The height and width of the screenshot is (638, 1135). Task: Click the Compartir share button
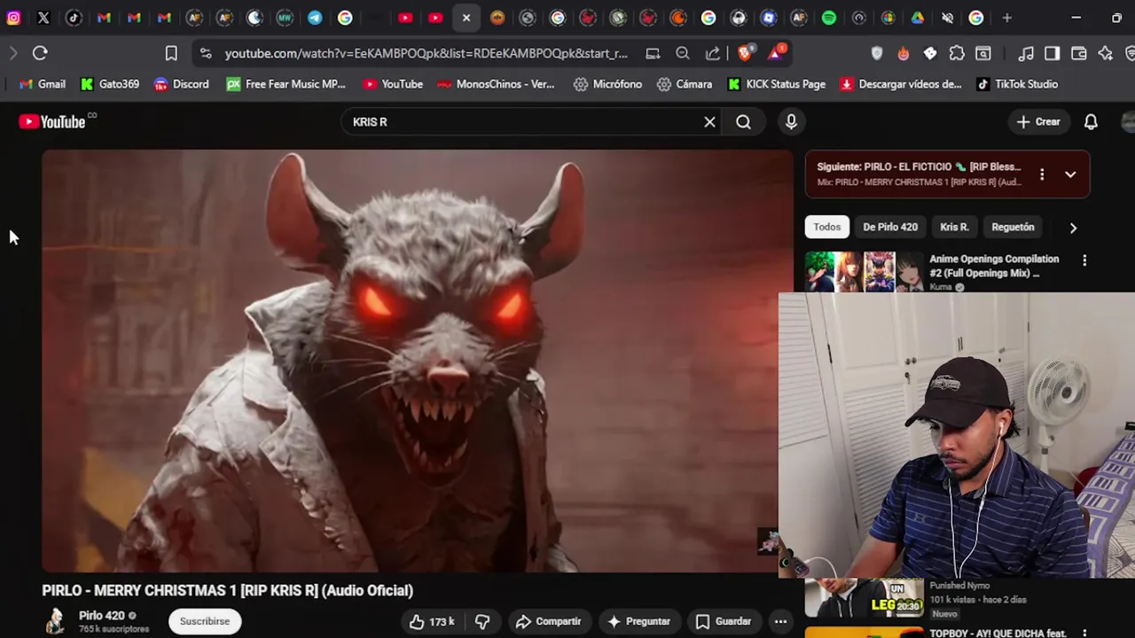click(548, 621)
